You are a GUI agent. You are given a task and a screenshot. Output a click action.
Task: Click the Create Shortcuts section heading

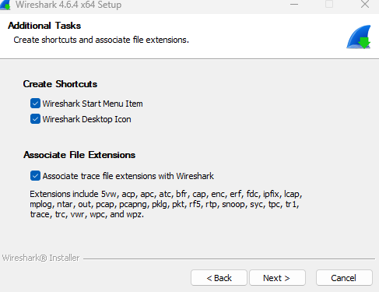60,84
